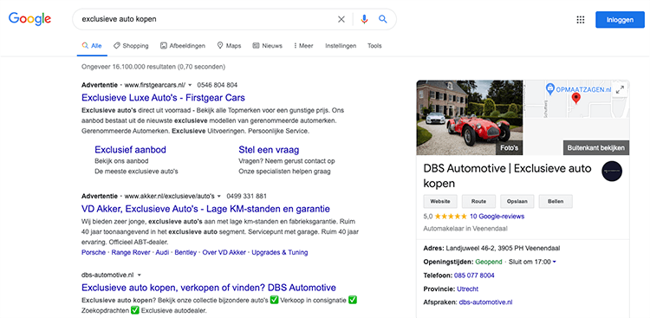Click the Route button
The width and height of the screenshot is (650, 318).
[x=478, y=202]
